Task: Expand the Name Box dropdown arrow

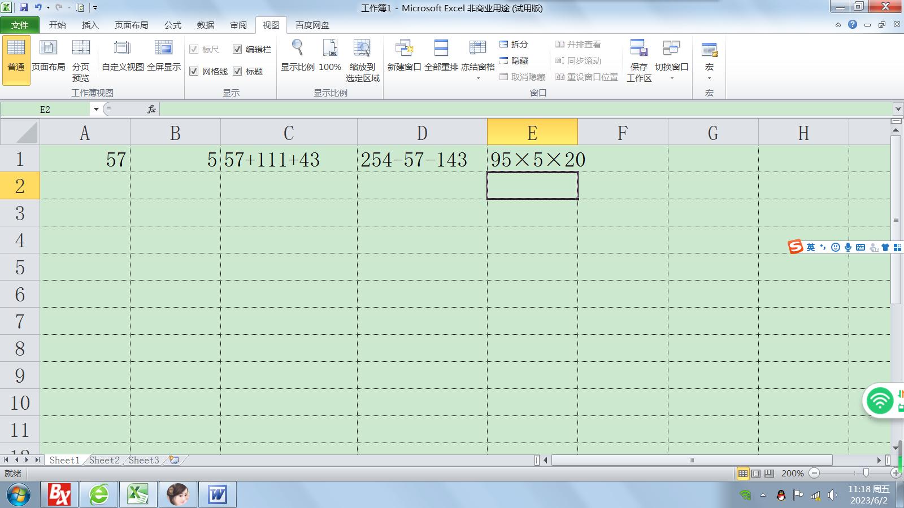Action: pyautogui.click(x=96, y=109)
